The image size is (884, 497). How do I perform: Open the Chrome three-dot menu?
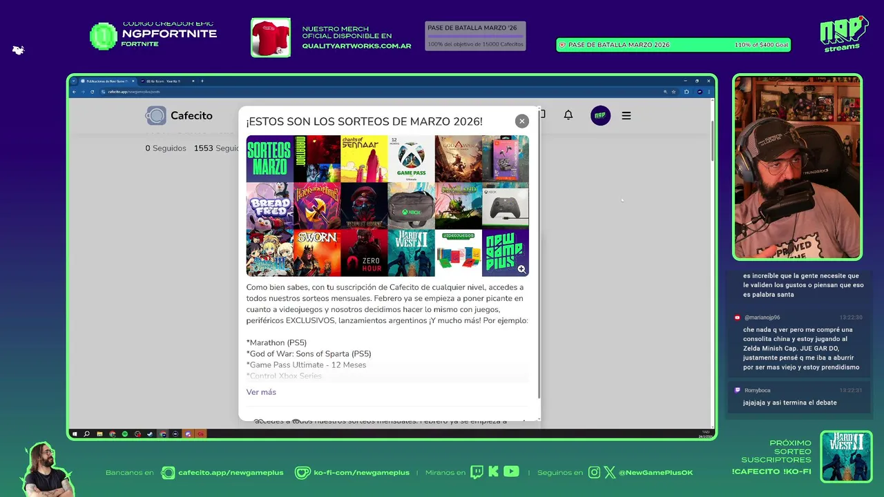(709, 92)
